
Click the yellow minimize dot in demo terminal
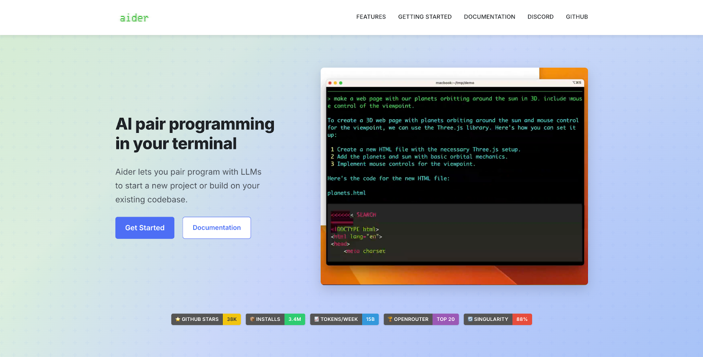point(335,83)
